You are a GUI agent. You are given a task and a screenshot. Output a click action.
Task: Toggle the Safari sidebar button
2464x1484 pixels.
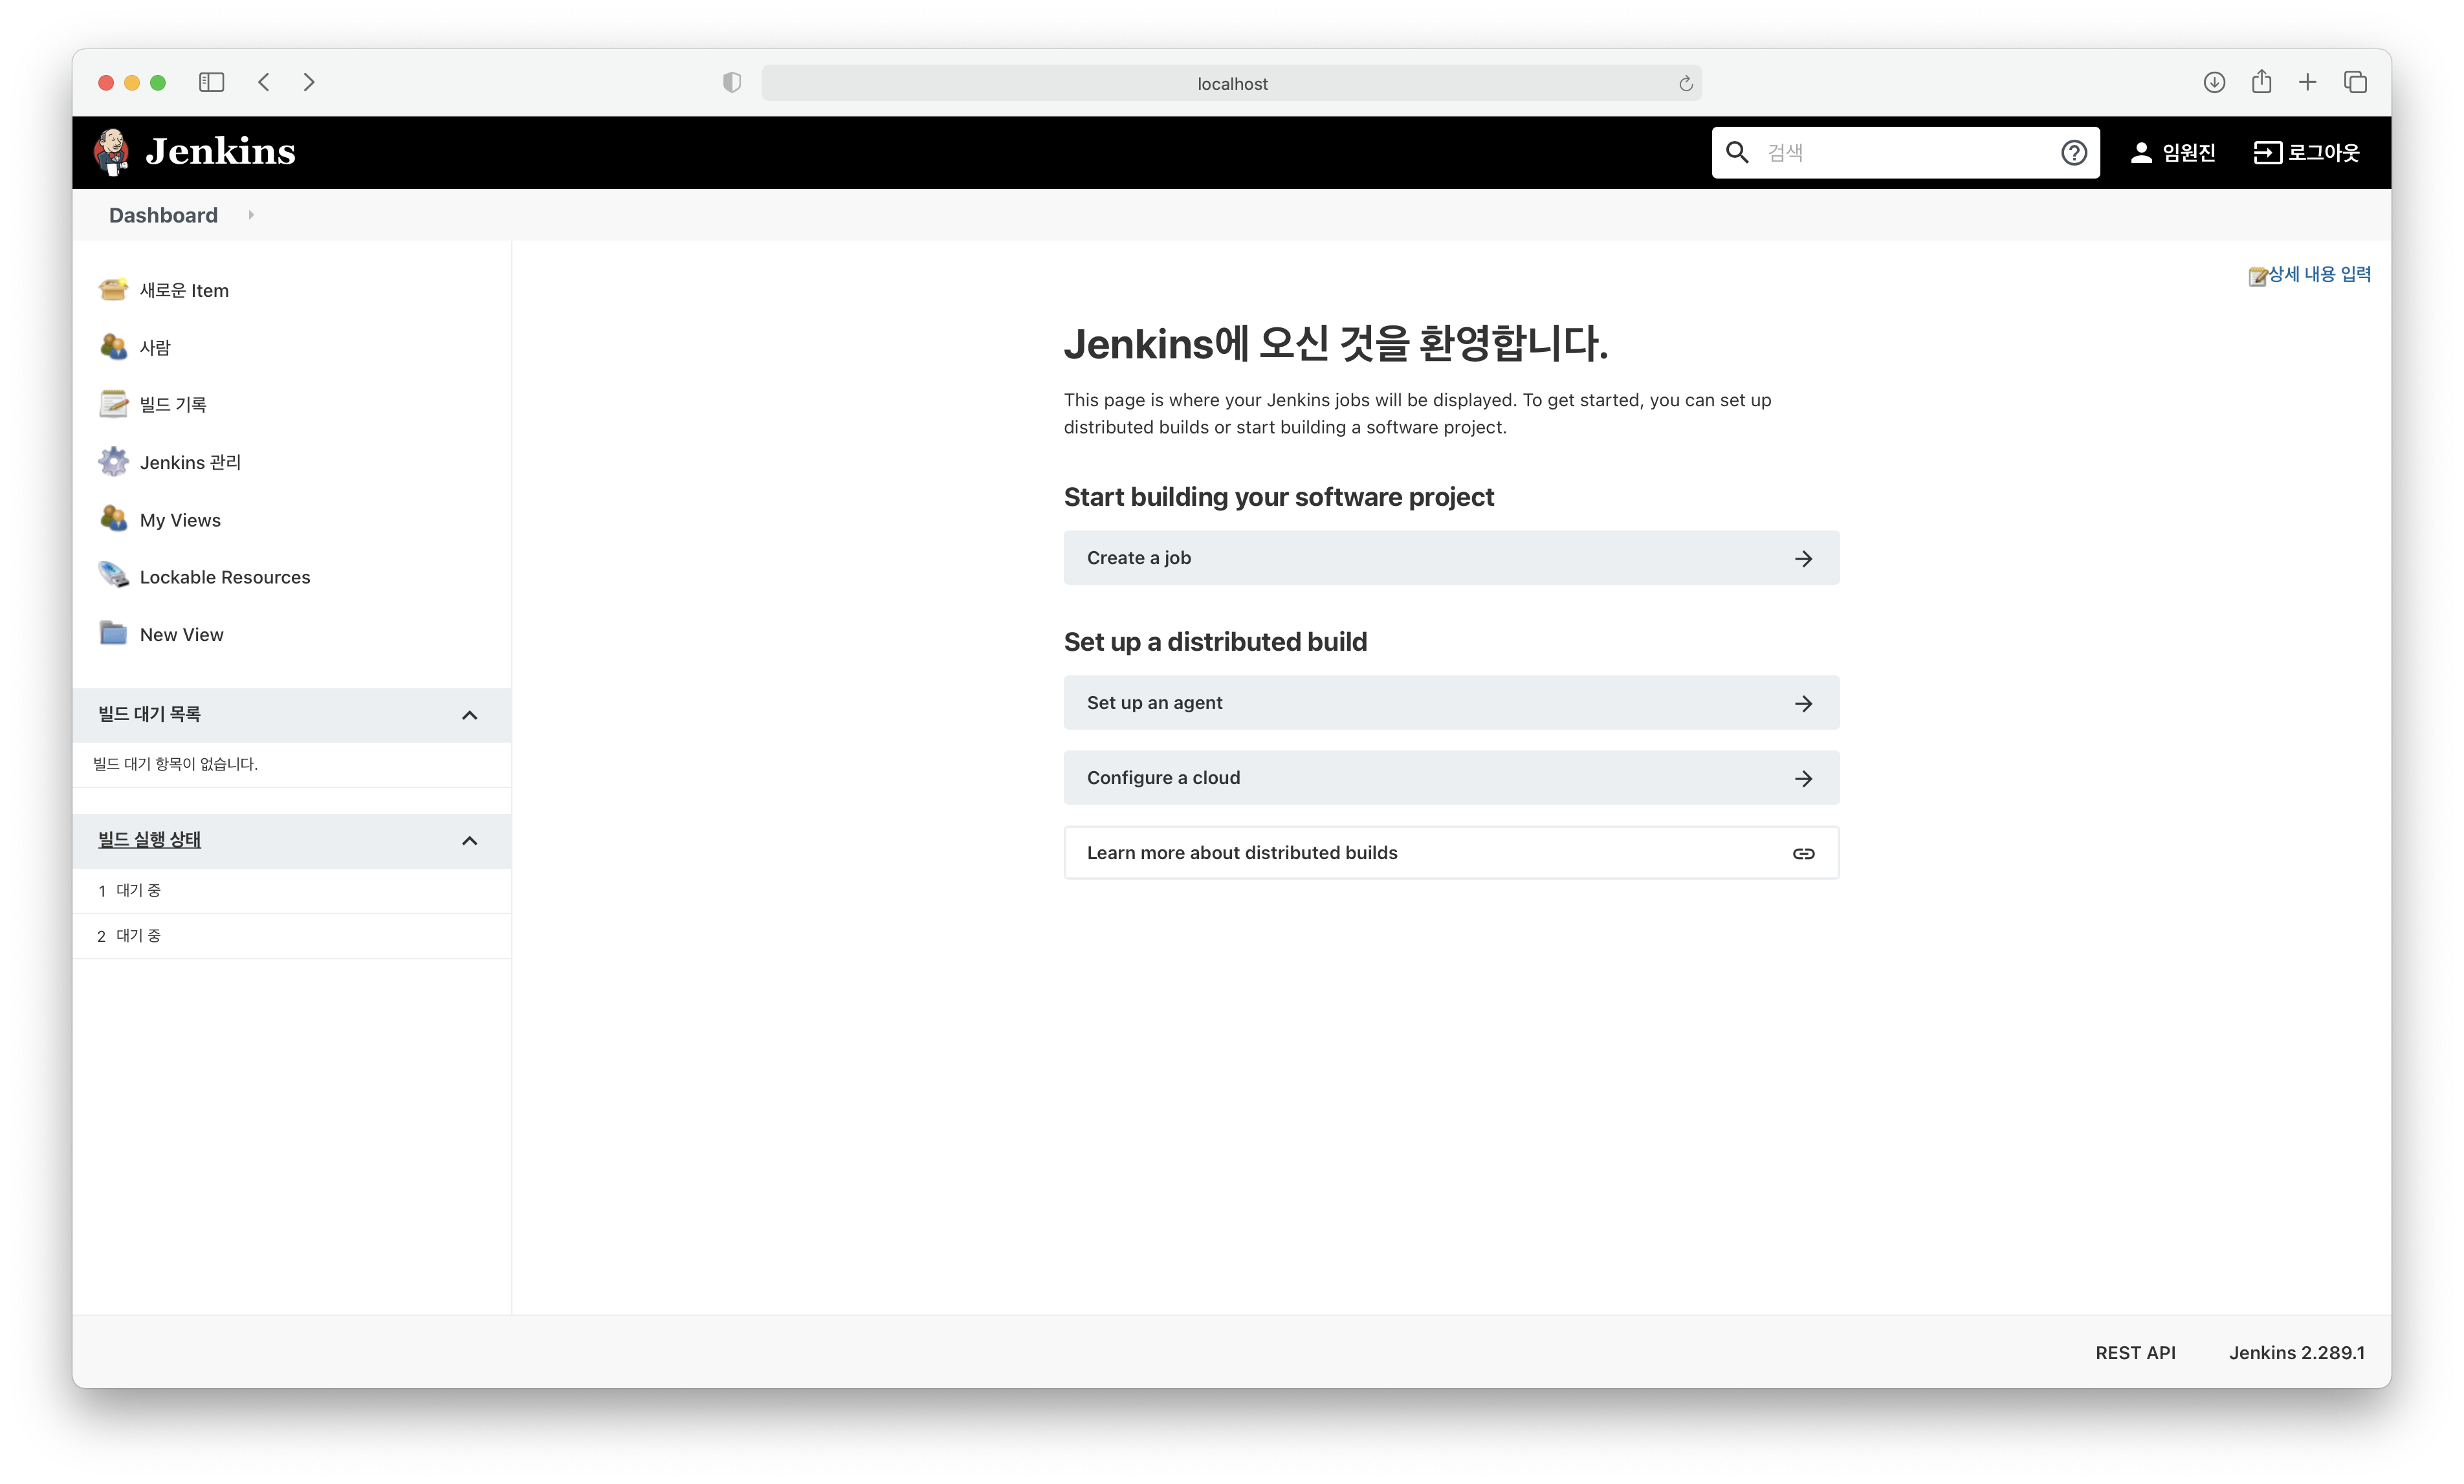pos(211,82)
